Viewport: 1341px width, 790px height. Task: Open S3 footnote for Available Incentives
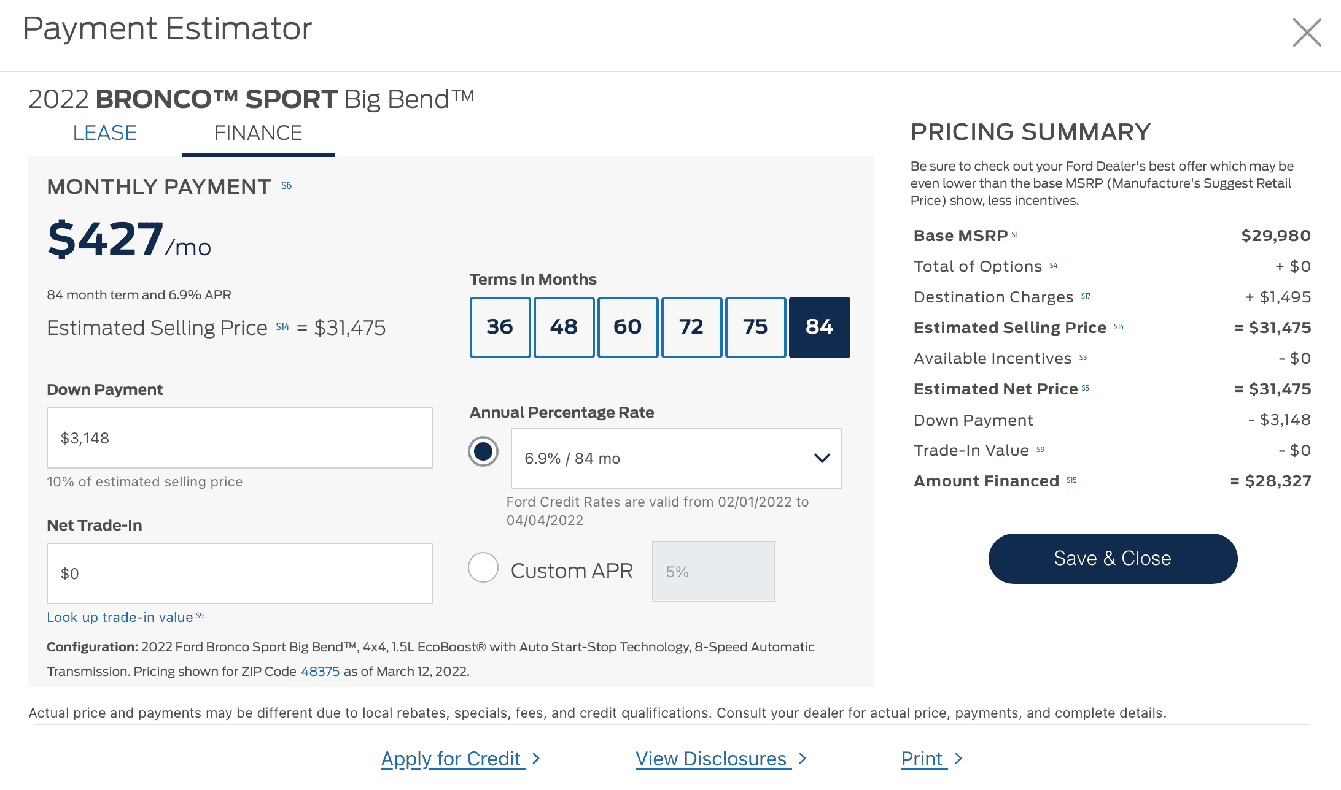tap(1083, 358)
